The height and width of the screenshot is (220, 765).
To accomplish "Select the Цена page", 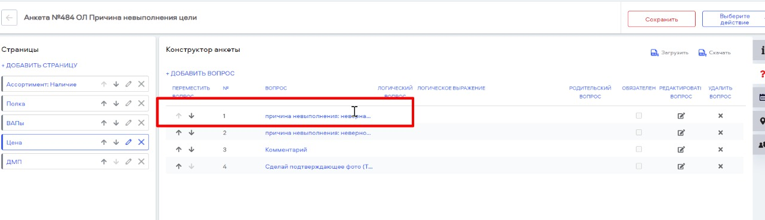I will coord(14,142).
